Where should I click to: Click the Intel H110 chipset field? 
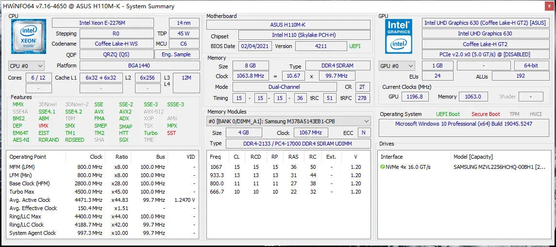[304, 35]
